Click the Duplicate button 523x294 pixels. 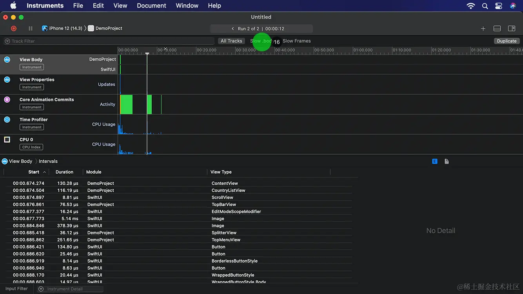(507, 41)
